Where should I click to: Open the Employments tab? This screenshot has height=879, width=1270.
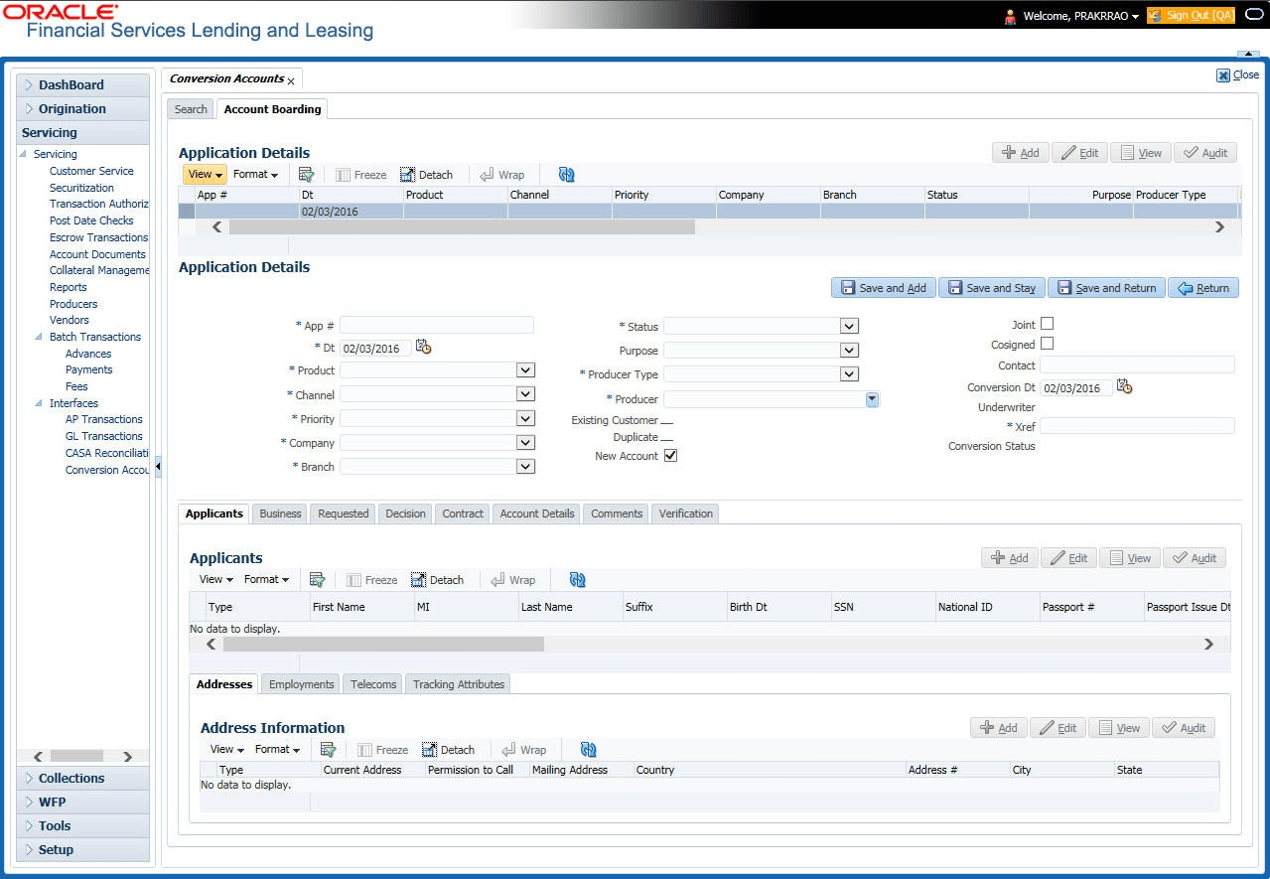(301, 684)
